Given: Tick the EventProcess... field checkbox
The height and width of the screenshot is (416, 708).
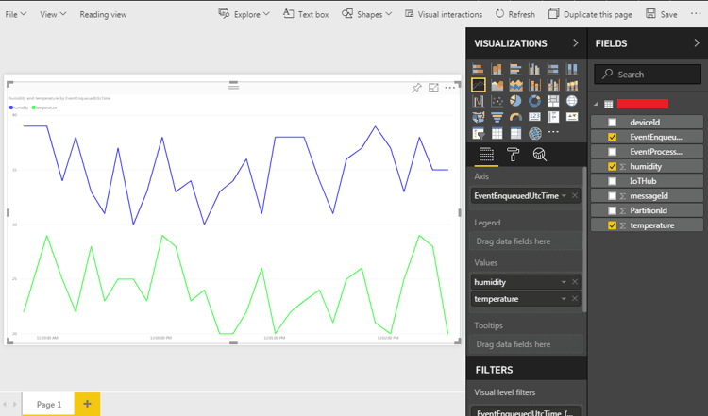Looking at the screenshot, I should pyautogui.click(x=613, y=152).
